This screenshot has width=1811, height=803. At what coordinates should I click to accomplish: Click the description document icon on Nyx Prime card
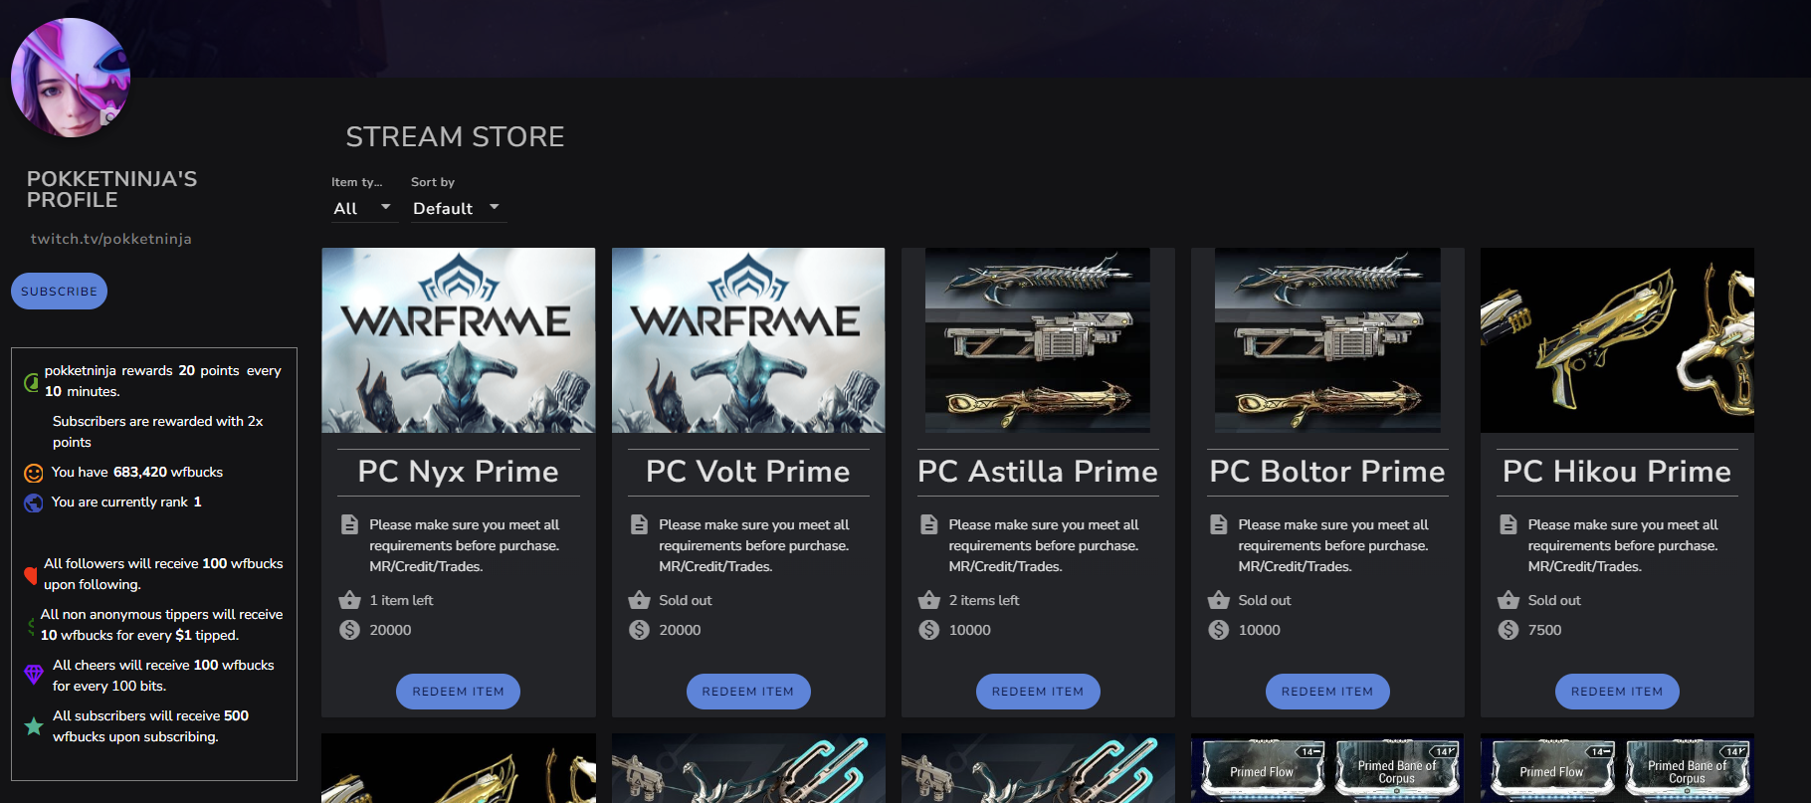click(349, 524)
